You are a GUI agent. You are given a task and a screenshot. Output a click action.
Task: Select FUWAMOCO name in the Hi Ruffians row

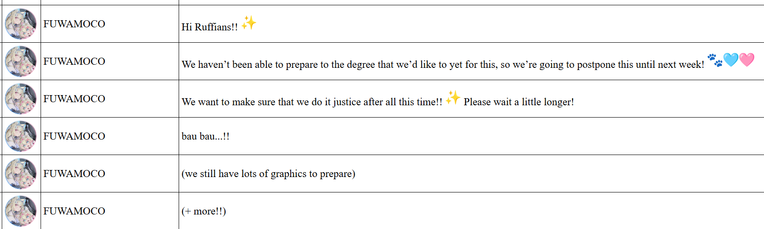click(x=74, y=24)
